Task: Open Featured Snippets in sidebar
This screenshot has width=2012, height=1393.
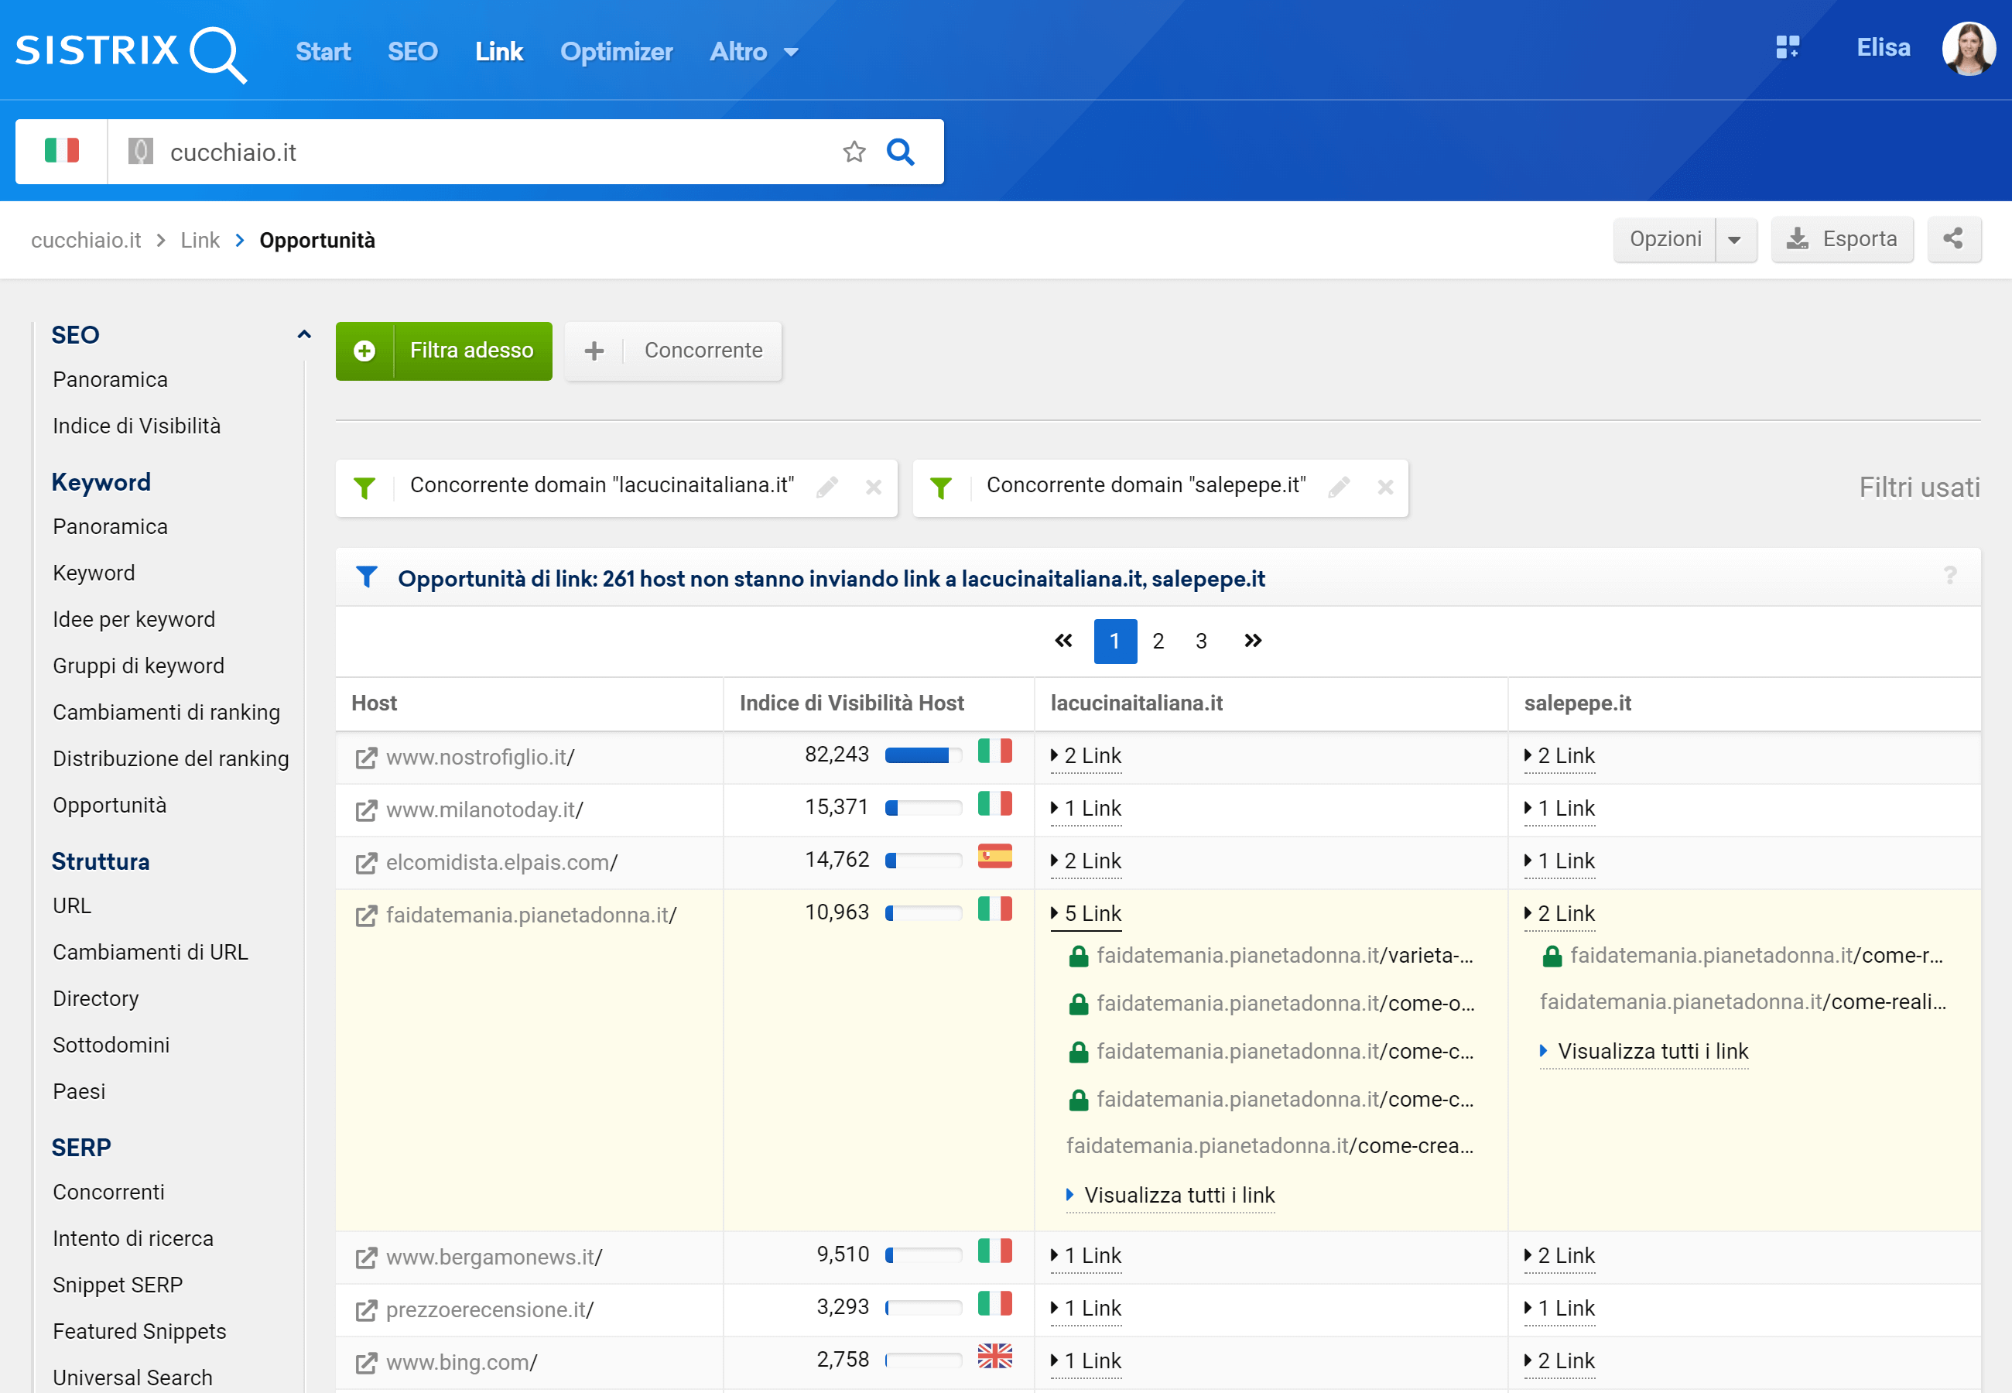Action: [139, 1332]
